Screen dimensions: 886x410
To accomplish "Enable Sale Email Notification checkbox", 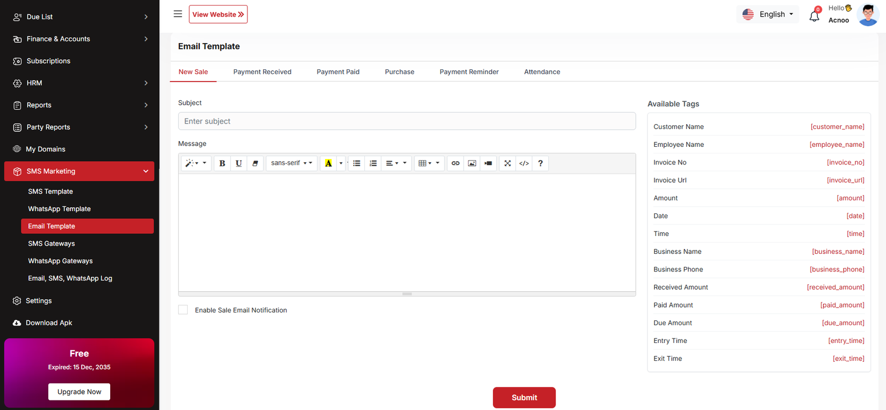I will pyautogui.click(x=183, y=310).
